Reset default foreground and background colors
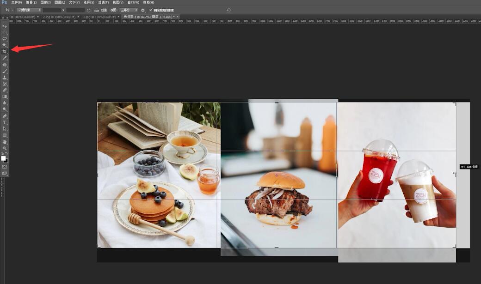 (2, 153)
